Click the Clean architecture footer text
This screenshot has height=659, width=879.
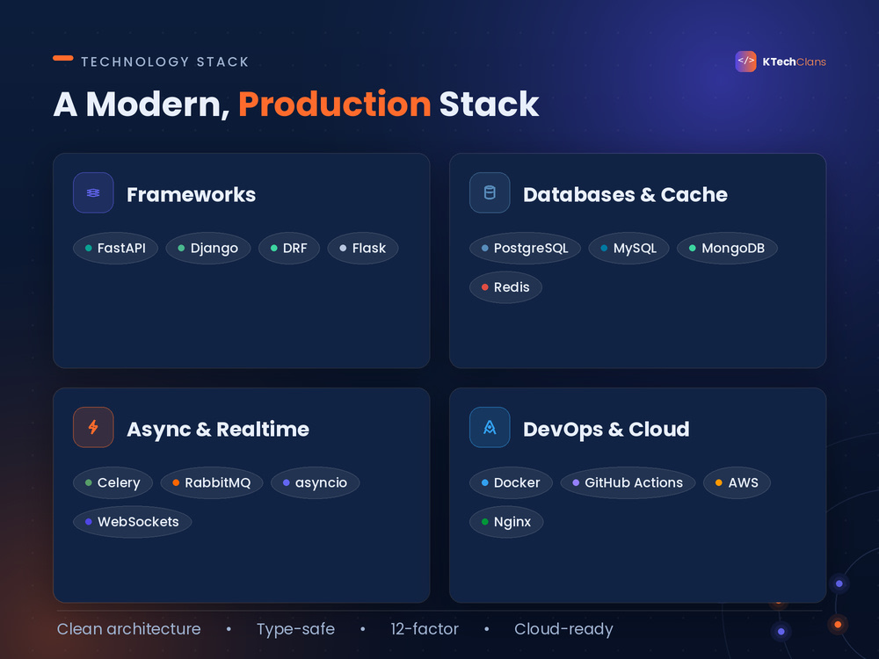coord(129,629)
